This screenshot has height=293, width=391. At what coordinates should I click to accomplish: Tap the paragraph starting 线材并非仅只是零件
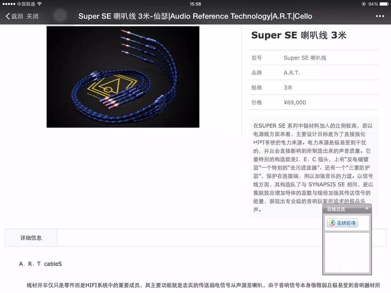point(203,285)
